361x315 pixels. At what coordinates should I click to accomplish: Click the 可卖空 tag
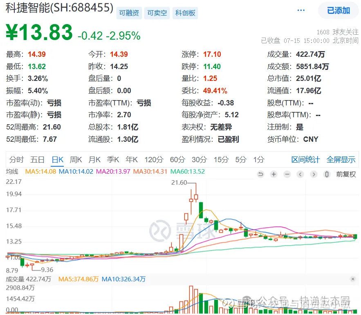[157, 13]
